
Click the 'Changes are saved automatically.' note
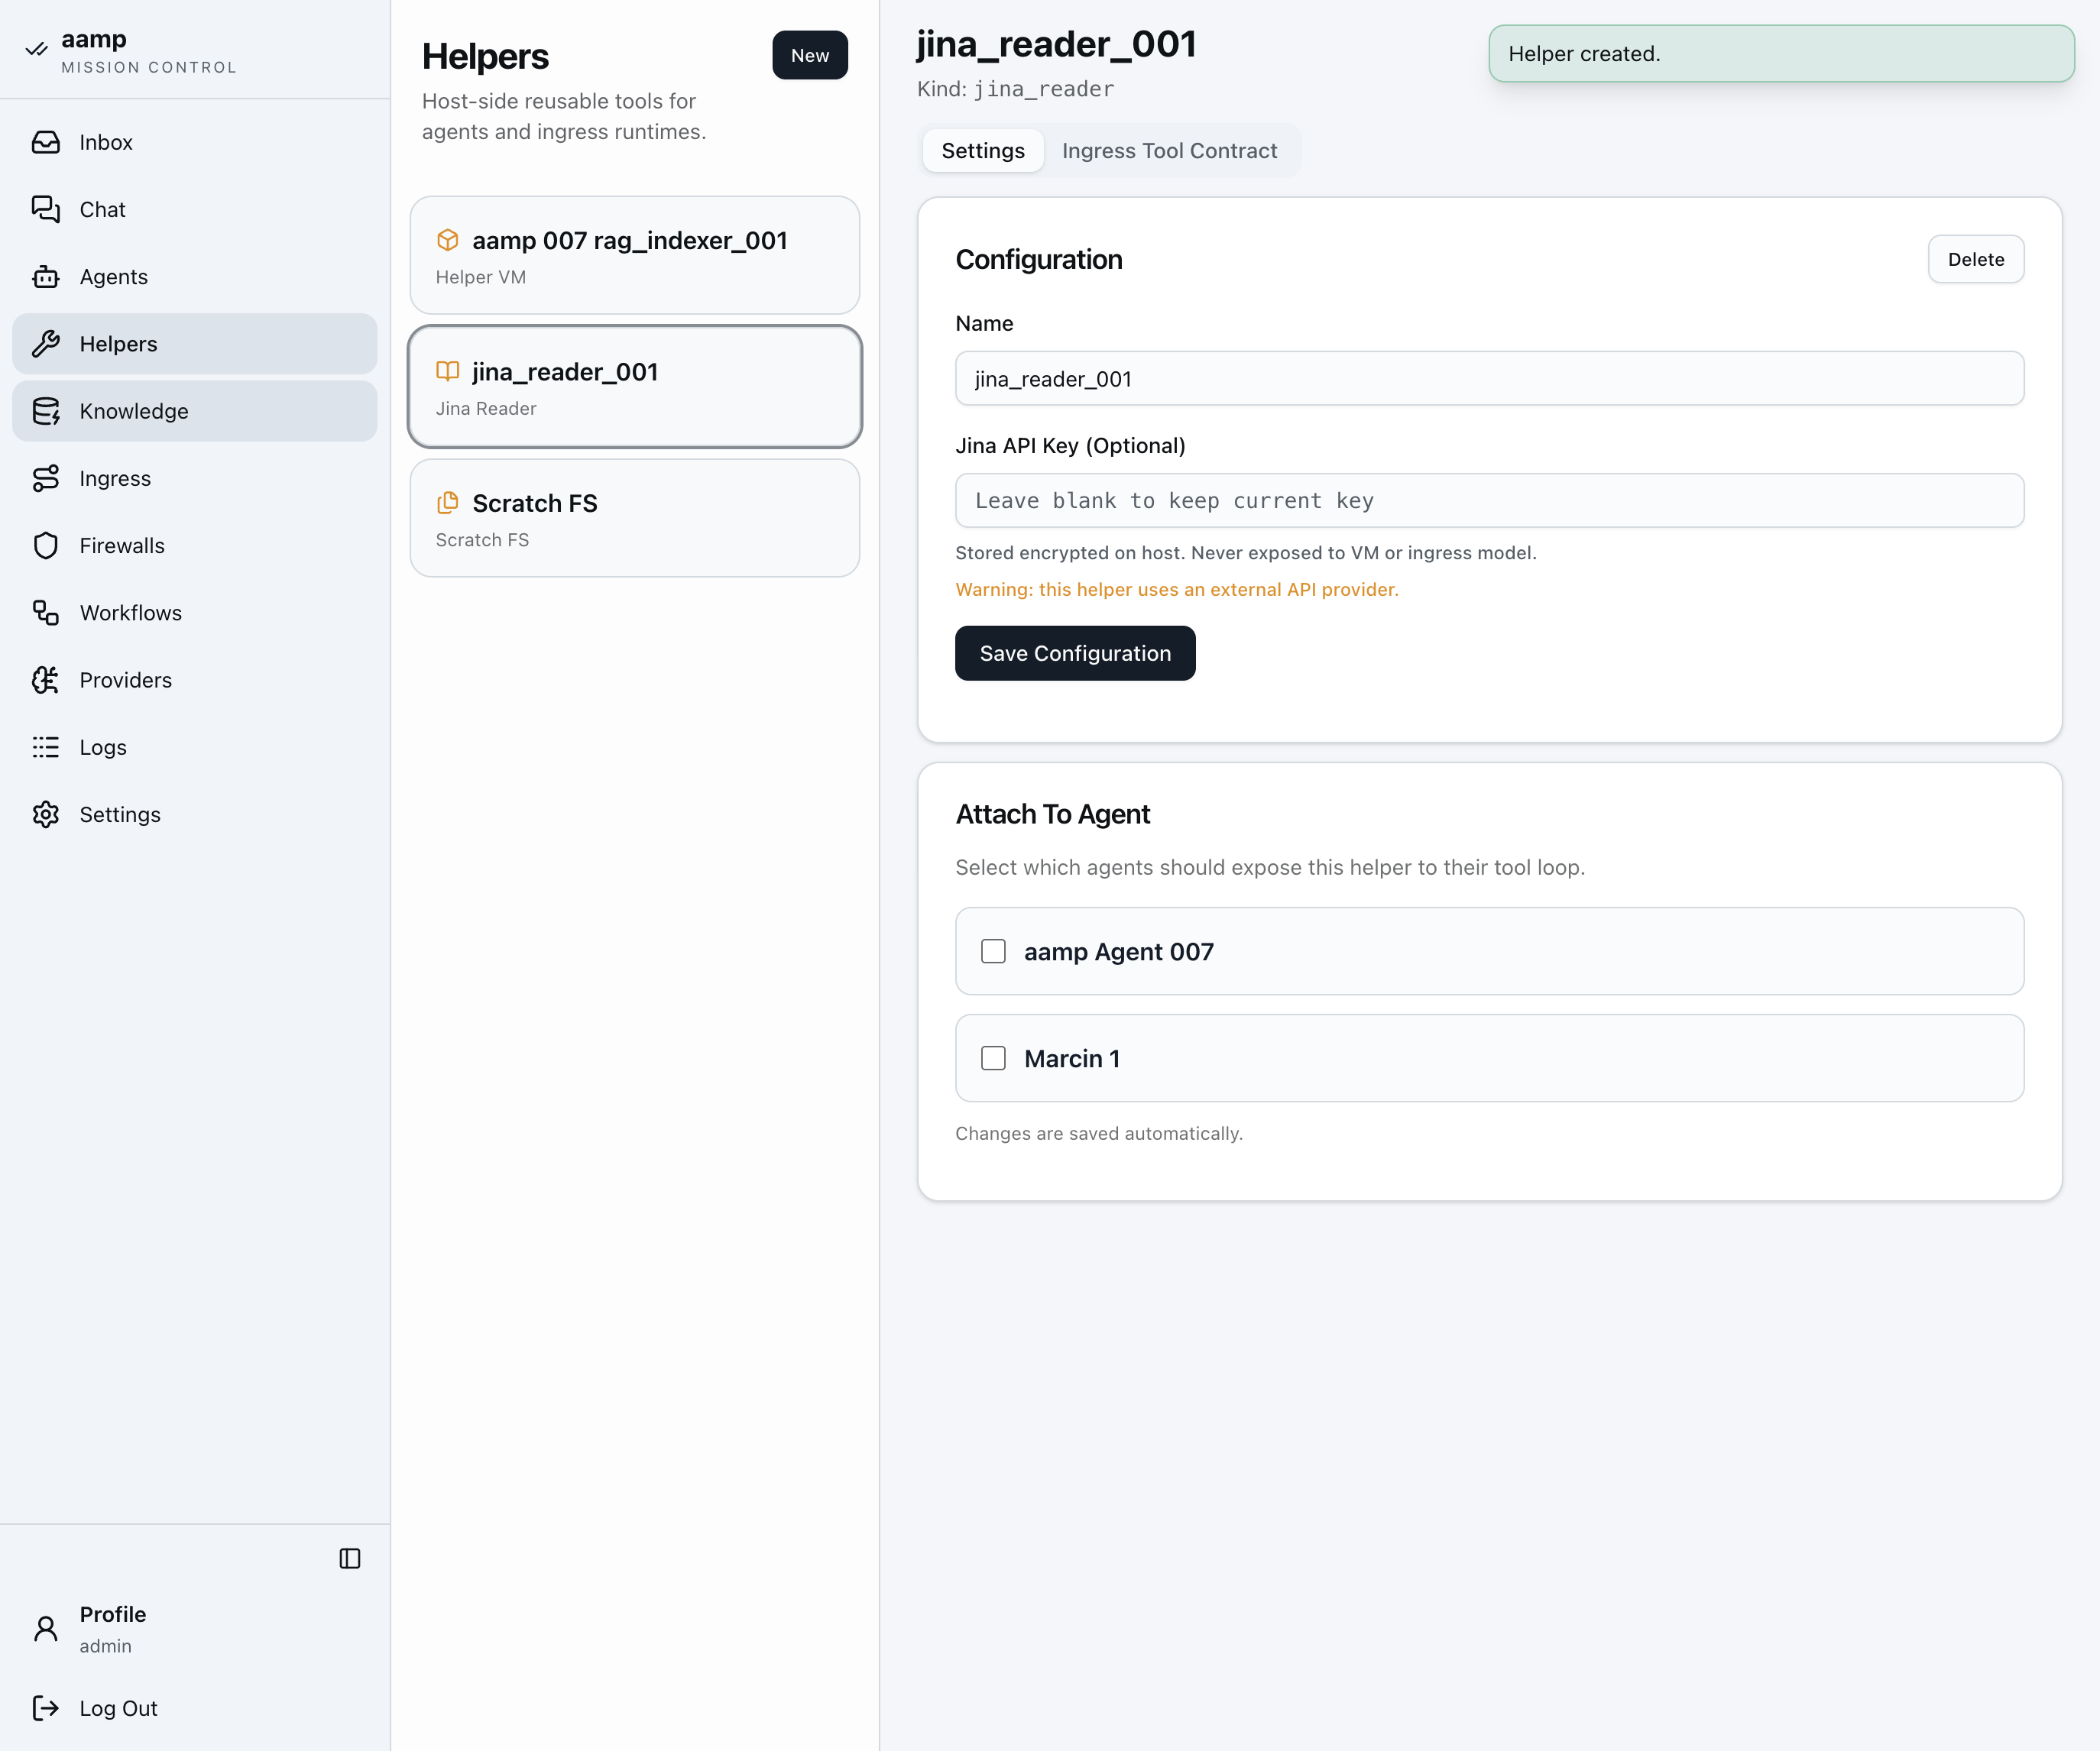[1099, 1134]
